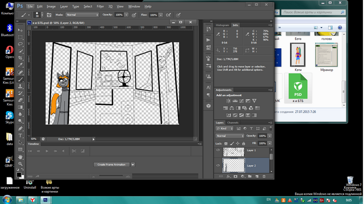Select the Dodge tool
Viewport: 364px width, 204px height.
pyautogui.click(x=20, y=121)
